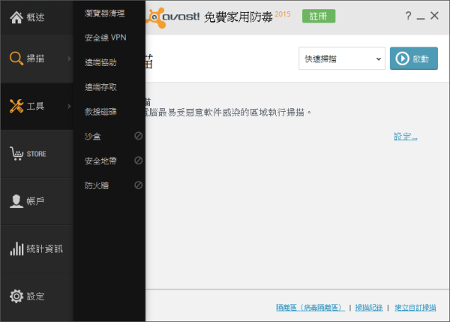Click the blocked icon next to 防火牆

(x=138, y=185)
